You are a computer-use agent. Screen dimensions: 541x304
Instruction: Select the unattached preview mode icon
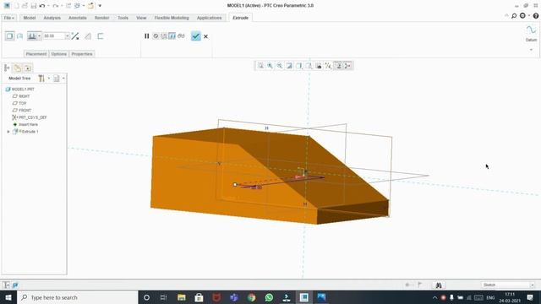[x=164, y=35]
